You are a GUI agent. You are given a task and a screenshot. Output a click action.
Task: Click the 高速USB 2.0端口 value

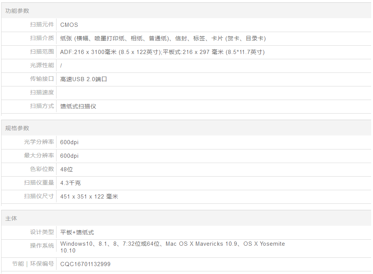pyautogui.click(x=84, y=79)
